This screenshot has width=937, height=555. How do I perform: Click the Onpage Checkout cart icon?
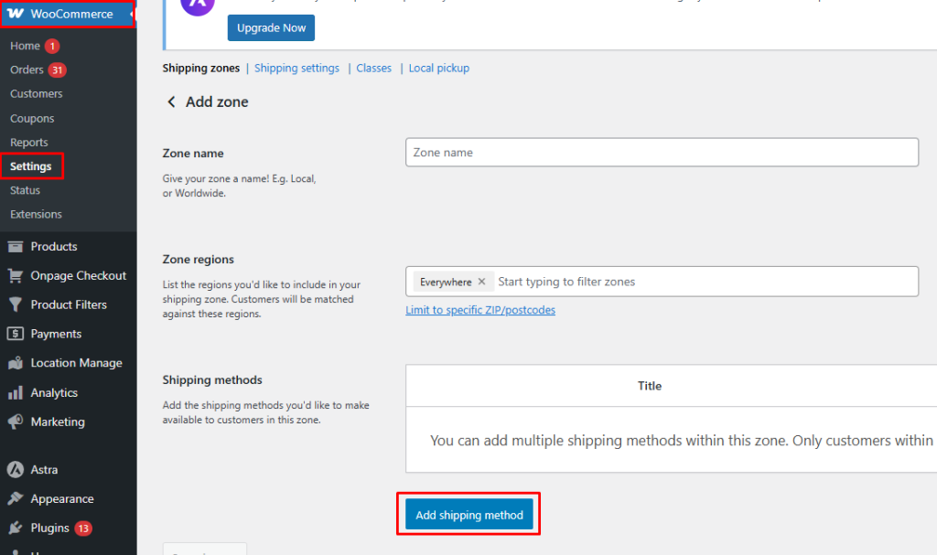point(16,276)
